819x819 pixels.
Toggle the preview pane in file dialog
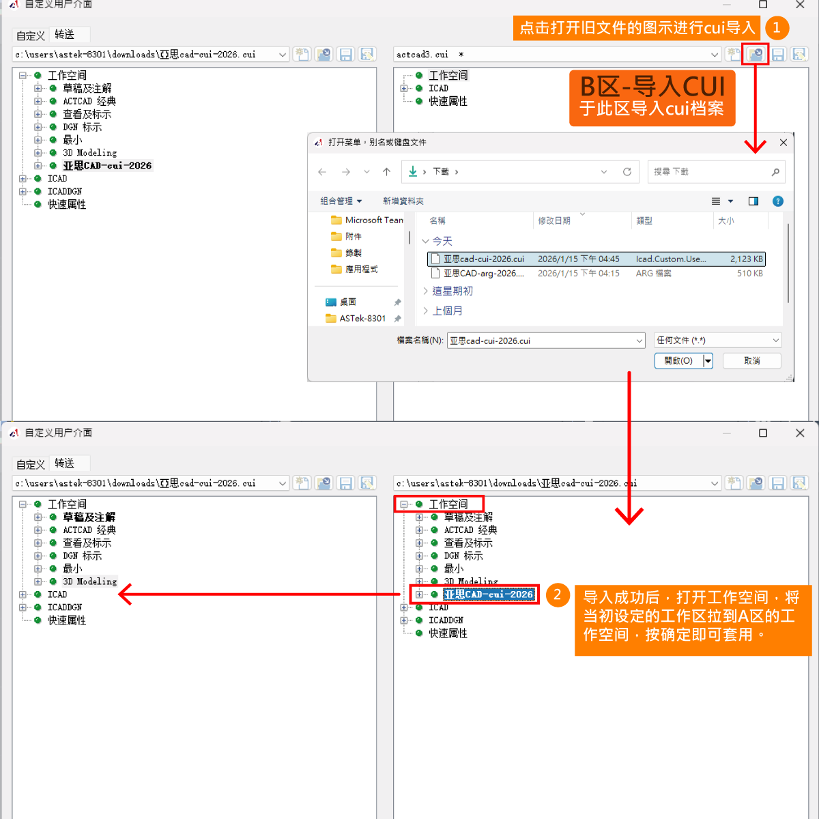(x=753, y=201)
